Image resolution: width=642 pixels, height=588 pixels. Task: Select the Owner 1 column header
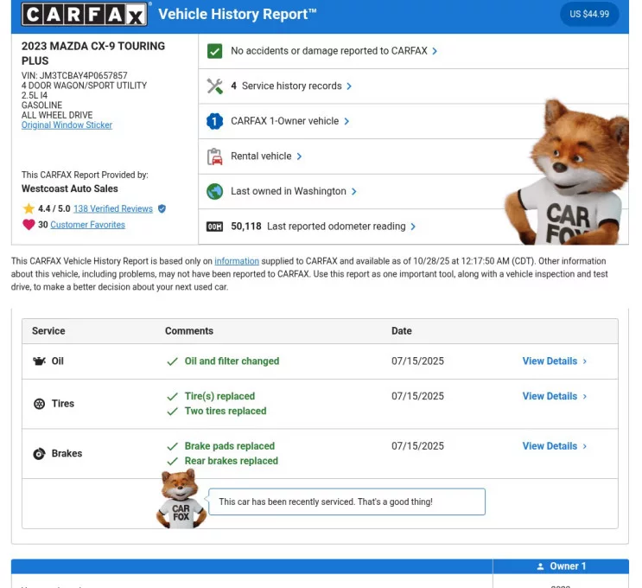[561, 566]
